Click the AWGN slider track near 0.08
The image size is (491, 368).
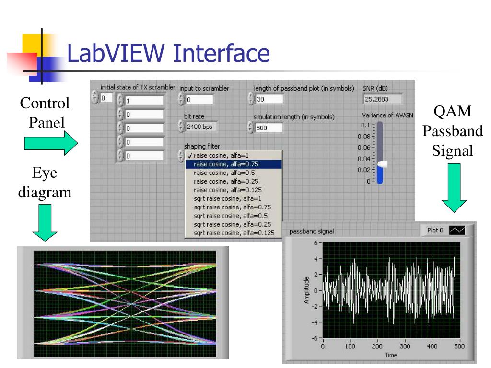pos(380,137)
